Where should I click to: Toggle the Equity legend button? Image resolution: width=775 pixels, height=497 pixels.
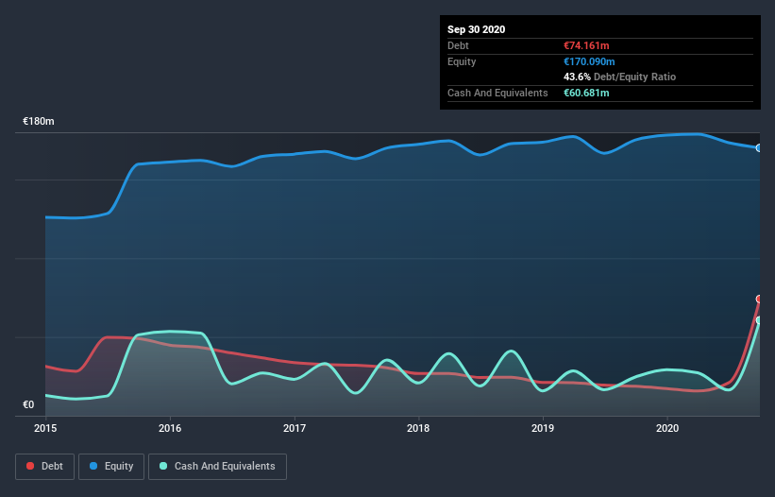pos(110,466)
